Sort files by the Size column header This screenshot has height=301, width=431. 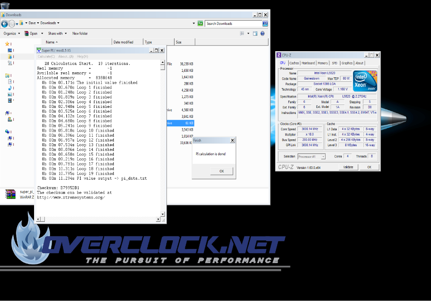click(x=184, y=42)
